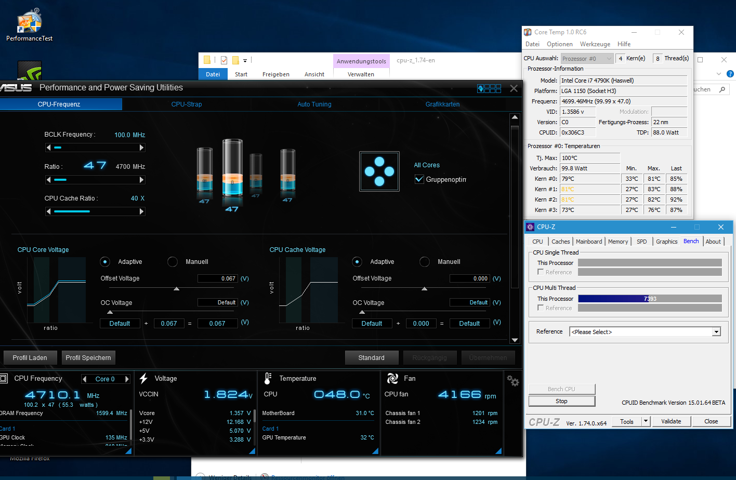Click the thermometer Temperature icon
Viewport: 736px width, 480px height.
coord(268,379)
